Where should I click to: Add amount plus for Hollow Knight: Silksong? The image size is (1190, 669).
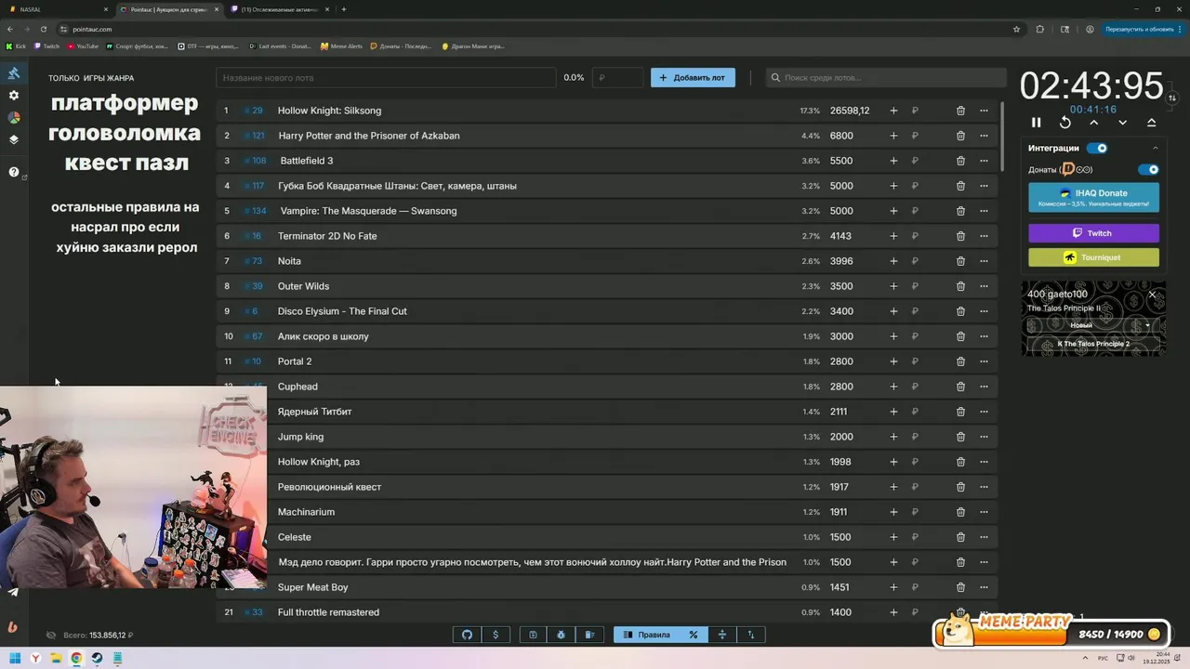[x=893, y=111]
